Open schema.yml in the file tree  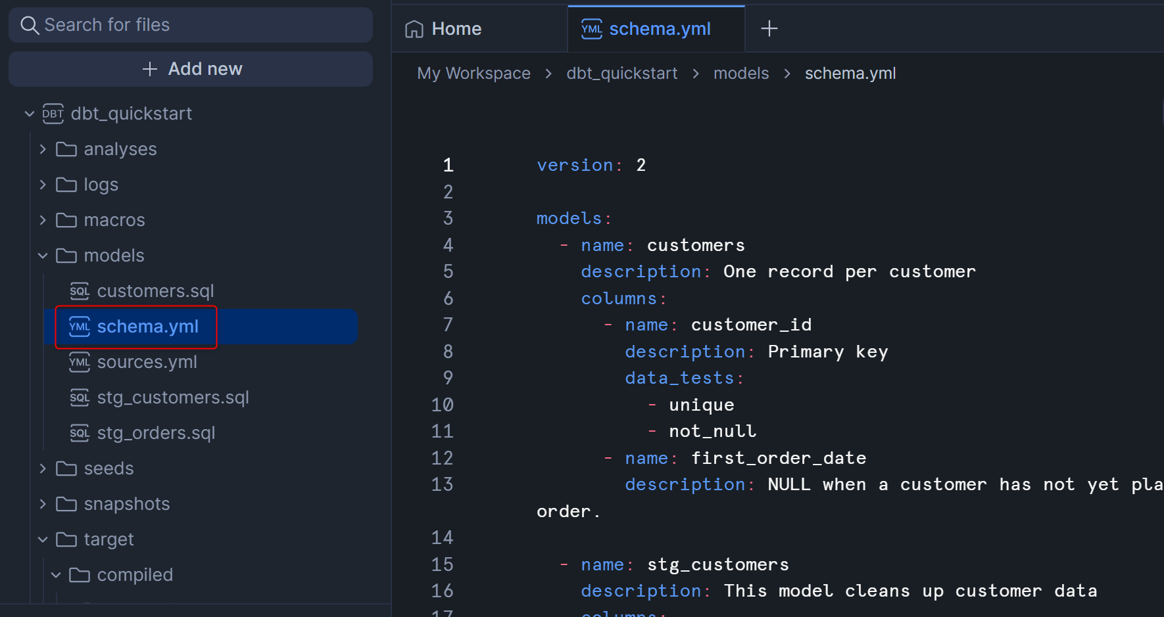tap(147, 327)
